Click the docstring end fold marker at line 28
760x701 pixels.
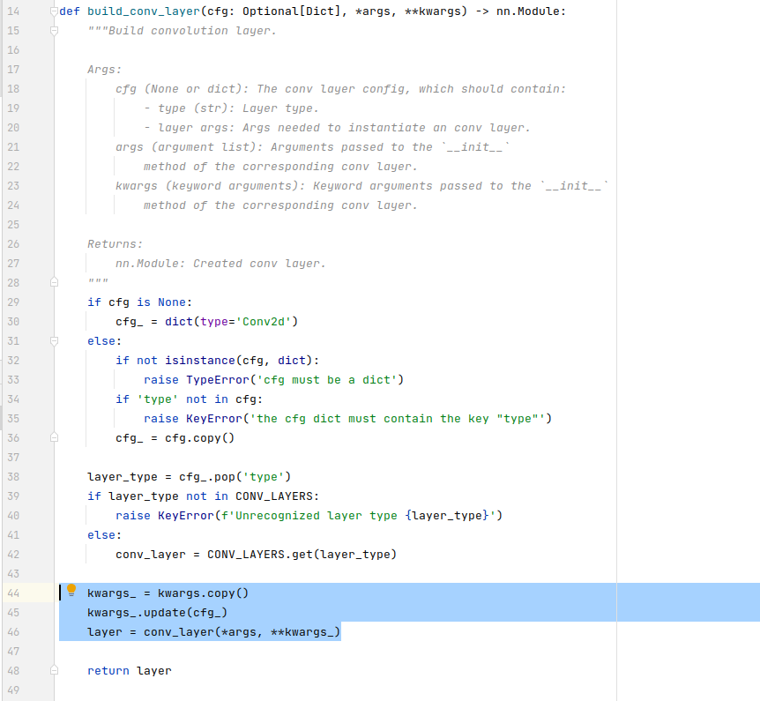coord(55,282)
